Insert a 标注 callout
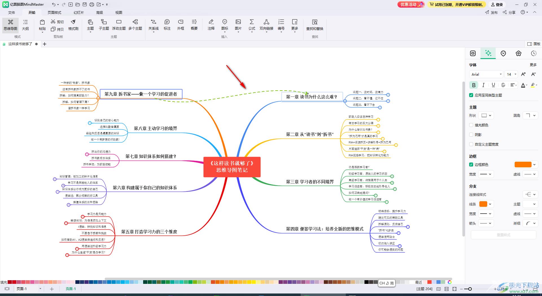This screenshot has width=542, height=296. coord(167,25)
